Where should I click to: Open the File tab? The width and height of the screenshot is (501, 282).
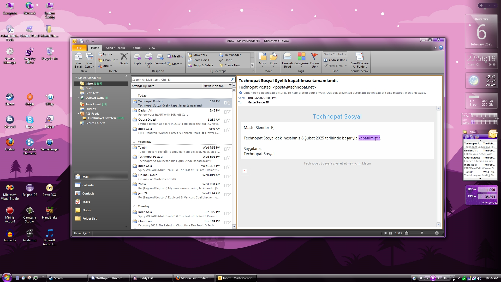(x=79, y=48)
